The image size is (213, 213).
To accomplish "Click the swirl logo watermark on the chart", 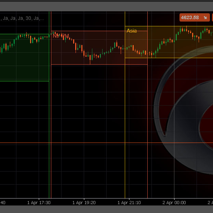I will [x=185, y=109].
